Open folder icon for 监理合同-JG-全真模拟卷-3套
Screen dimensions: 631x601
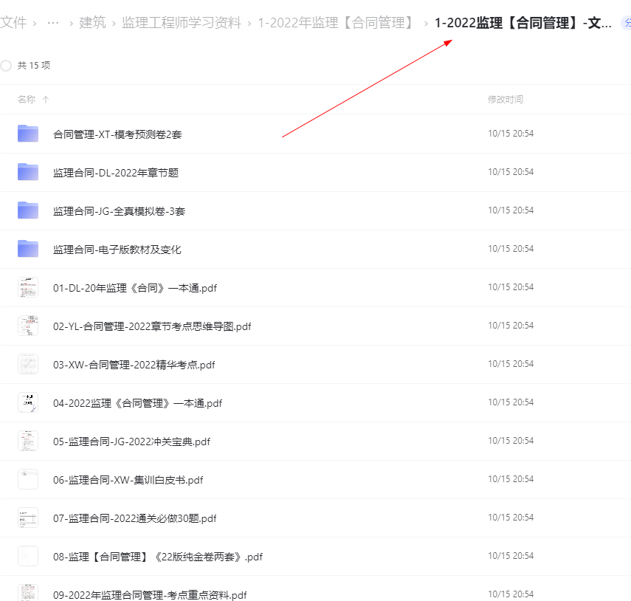28,210
